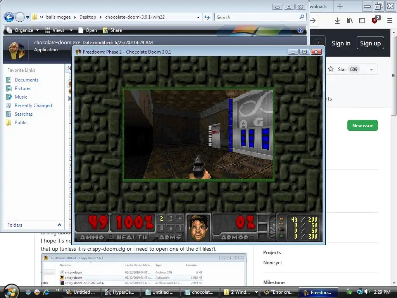397x298 pixels.
Task: Click the ARMS weapon slots panel
Action: [171, 227]
